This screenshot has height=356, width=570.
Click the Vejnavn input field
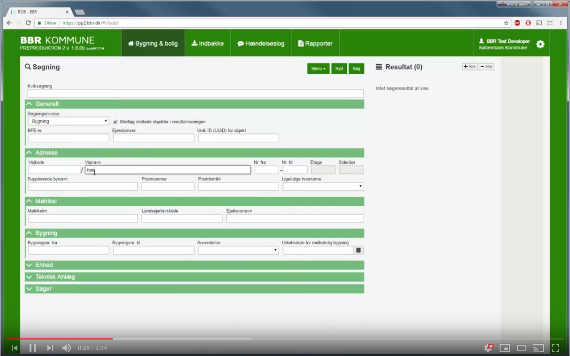coord(168,170)
